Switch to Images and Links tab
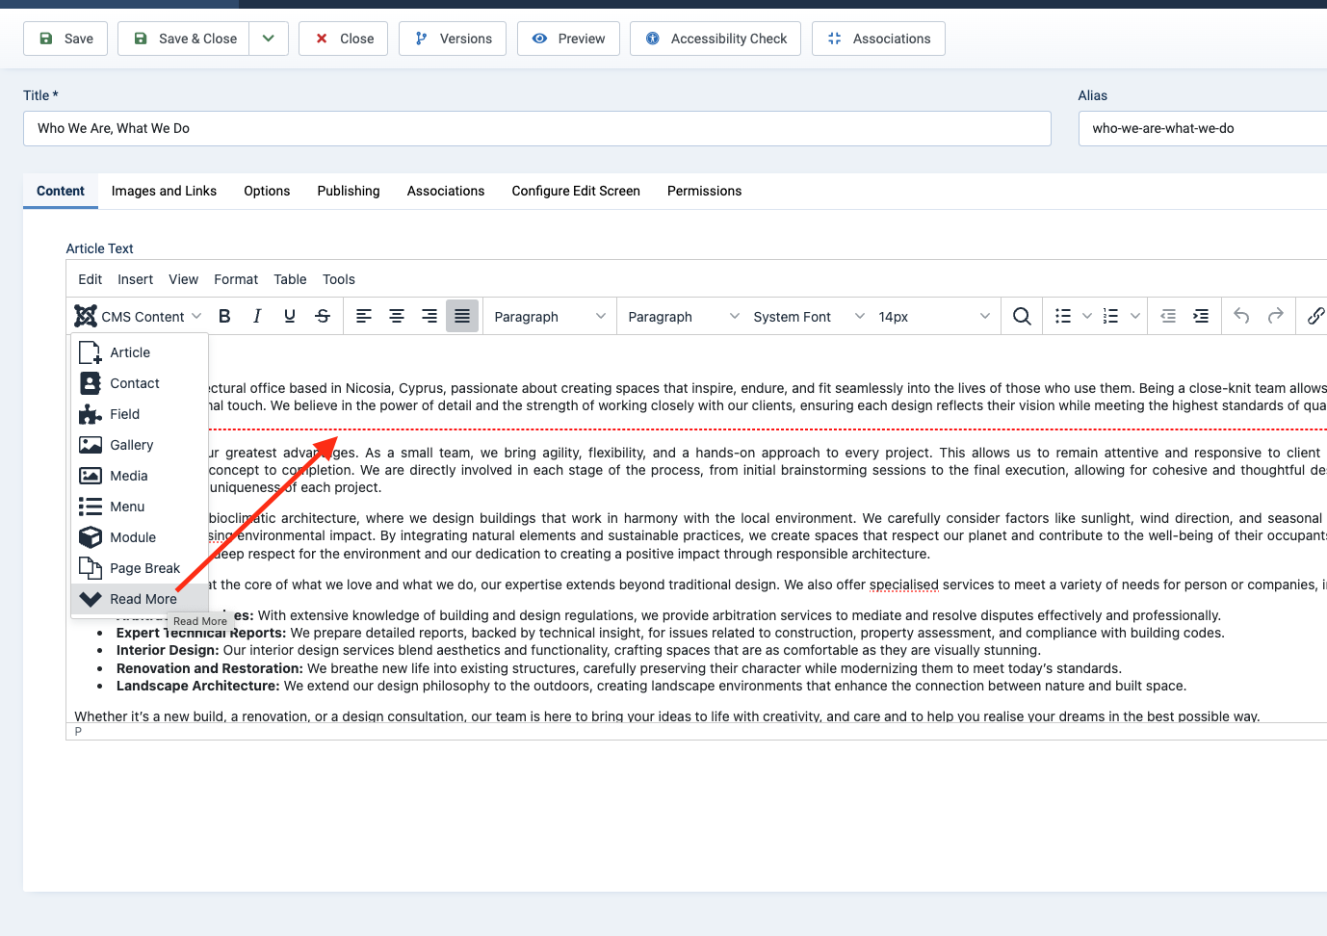 [164, 191]
